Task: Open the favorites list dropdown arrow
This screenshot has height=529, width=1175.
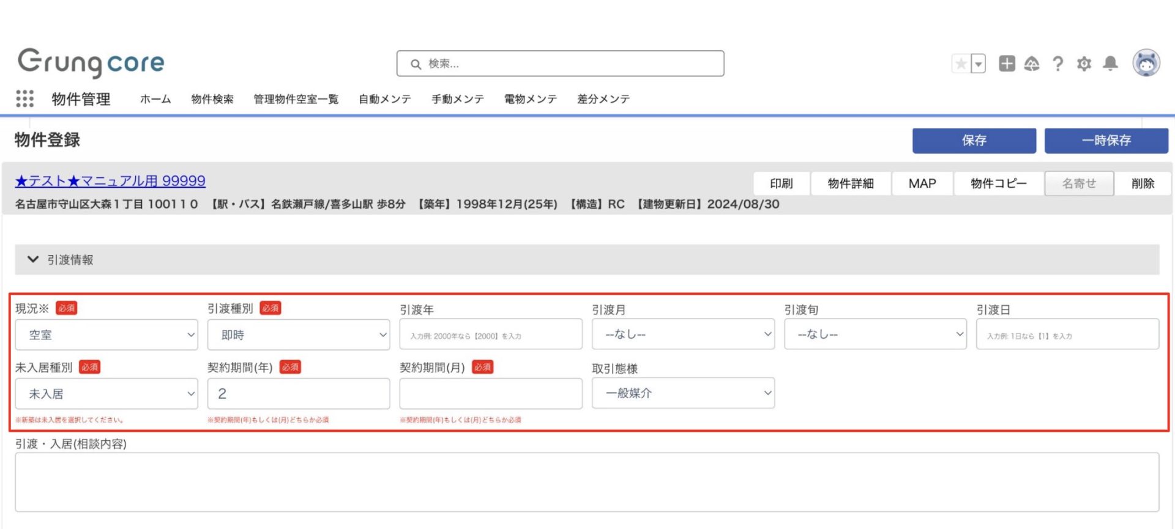Action: tap(979, 64)
